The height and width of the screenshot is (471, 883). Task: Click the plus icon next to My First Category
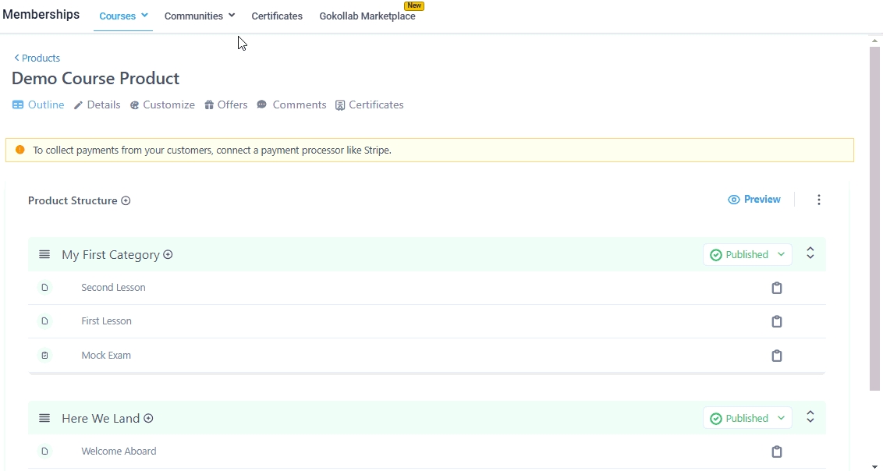[x=168, y=255]
